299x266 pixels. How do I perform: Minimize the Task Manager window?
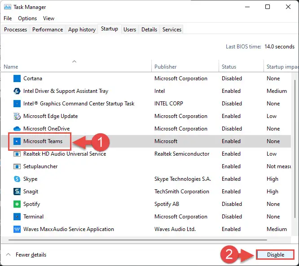tap(247, 7)
